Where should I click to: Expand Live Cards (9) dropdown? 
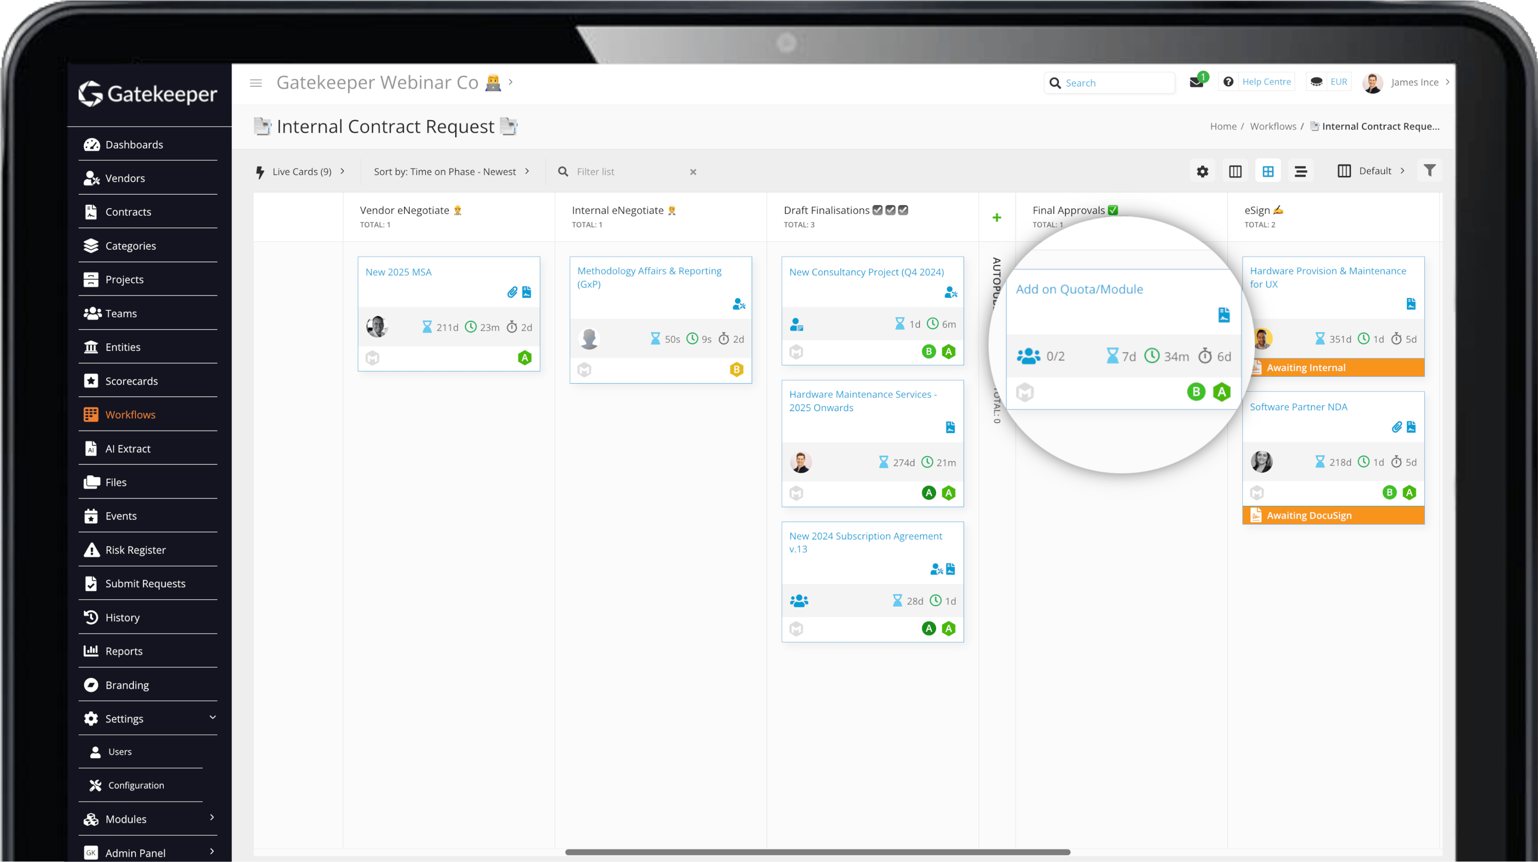(301, 171)
